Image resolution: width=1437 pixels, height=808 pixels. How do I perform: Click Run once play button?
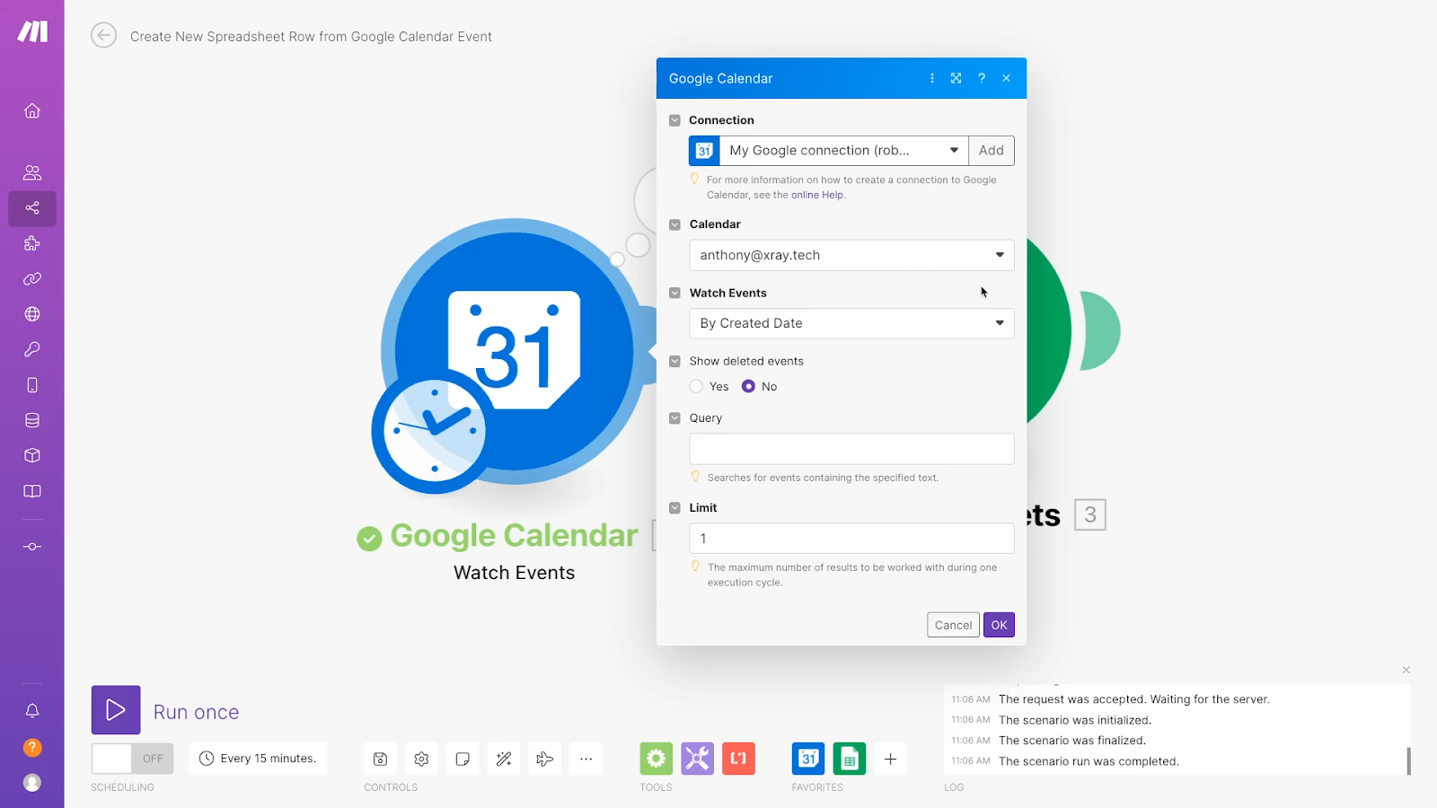(116, 710)
